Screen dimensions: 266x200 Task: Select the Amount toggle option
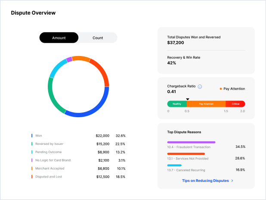click(x=59, y=38)
